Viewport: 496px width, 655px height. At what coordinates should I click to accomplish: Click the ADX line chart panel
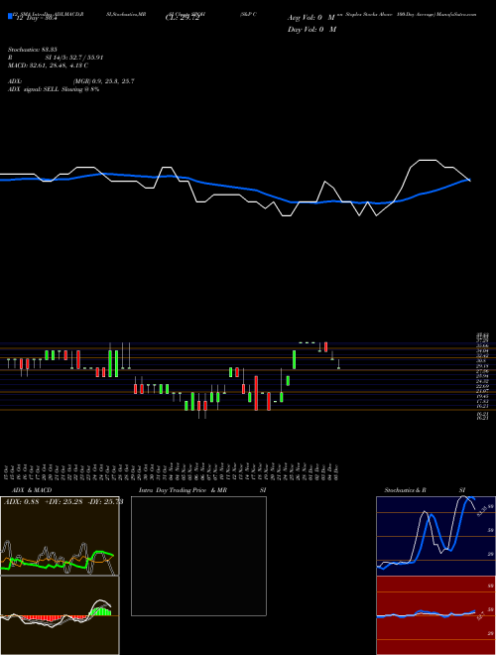coord(60,536)
